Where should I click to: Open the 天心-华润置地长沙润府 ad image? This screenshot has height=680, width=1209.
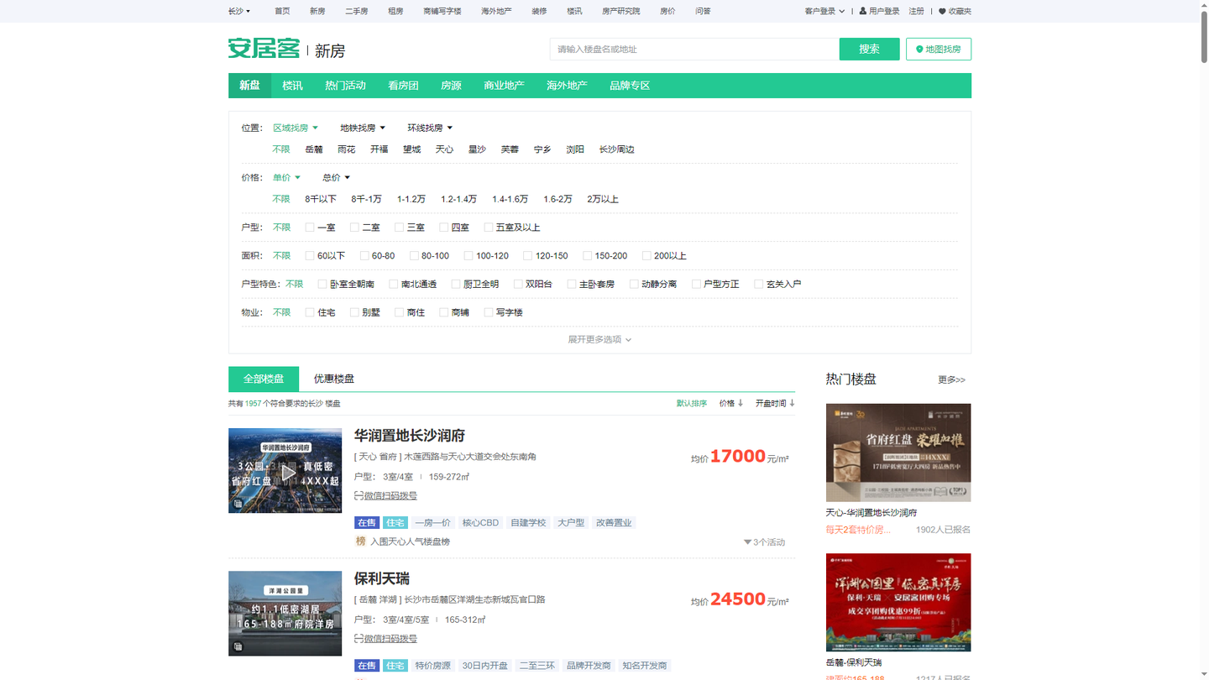(898, 452)
